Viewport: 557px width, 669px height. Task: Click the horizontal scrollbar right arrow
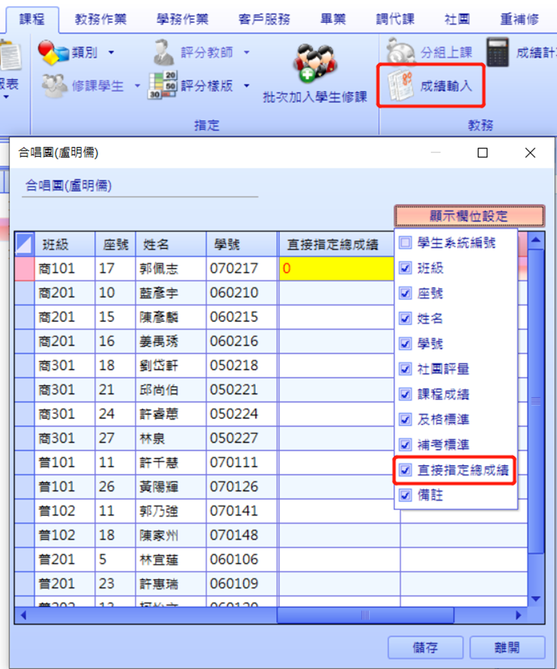pos(518,615)
